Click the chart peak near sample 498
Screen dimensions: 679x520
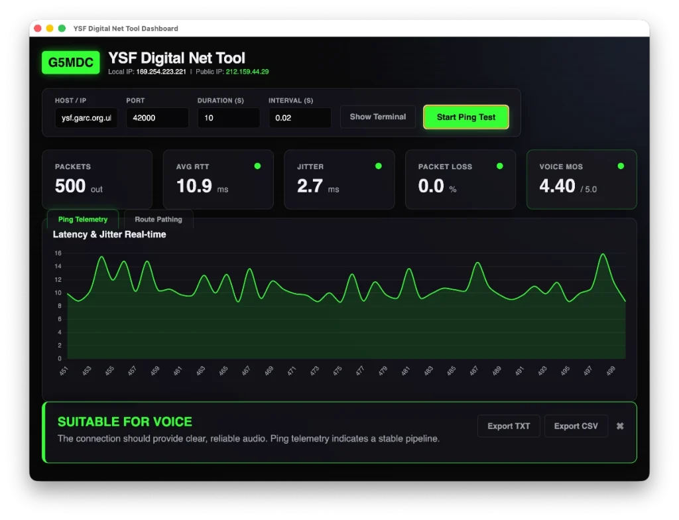click(603, 255)
